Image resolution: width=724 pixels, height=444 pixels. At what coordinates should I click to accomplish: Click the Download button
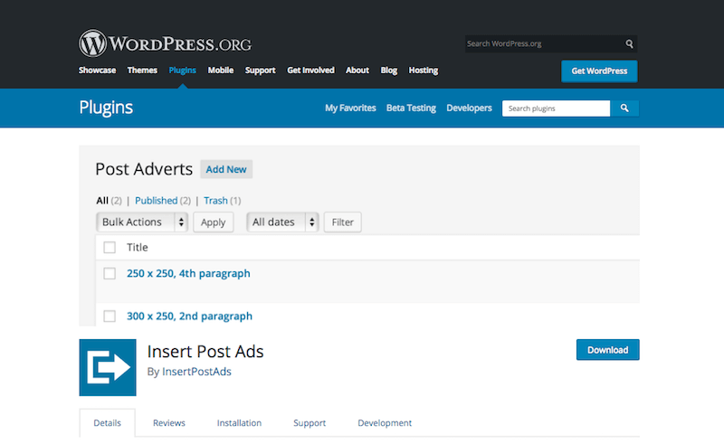[x=607, y=350]
